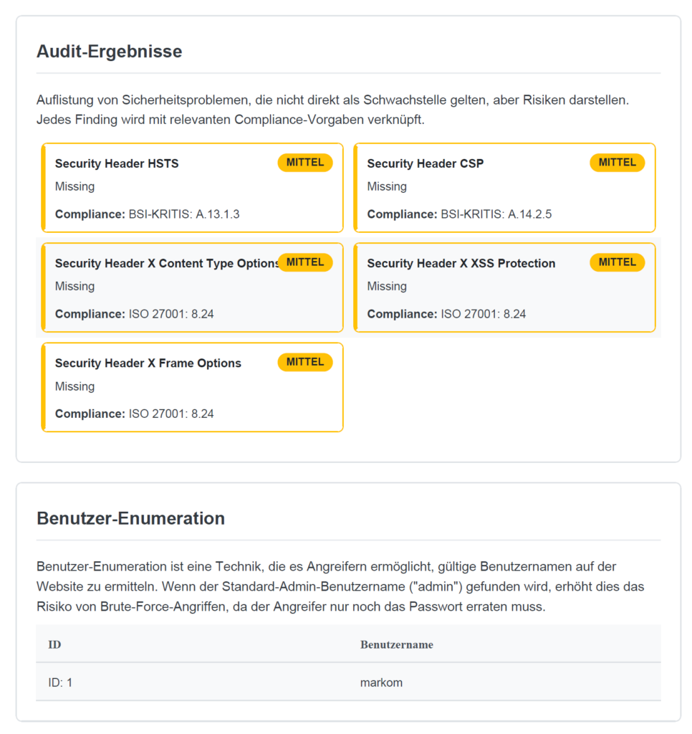
Task: Click MITTEL badge on X Frame Options card
Action: [x=304, y=362]
